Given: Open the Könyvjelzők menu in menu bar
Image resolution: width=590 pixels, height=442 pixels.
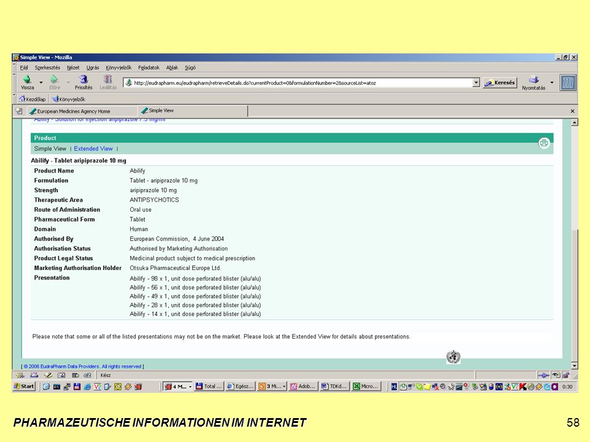Looking at the screenshot, I should click(119, 68).
